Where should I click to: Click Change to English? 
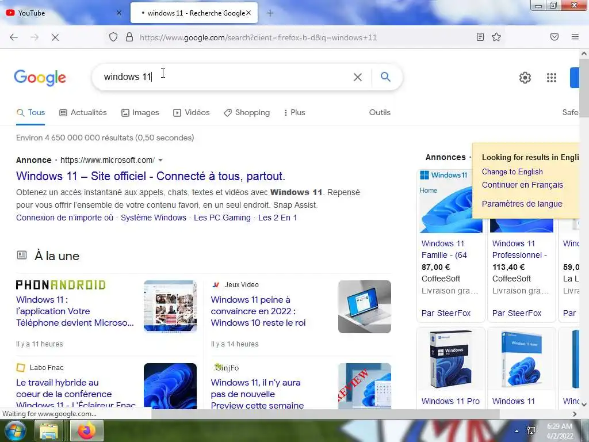(512, 172)
